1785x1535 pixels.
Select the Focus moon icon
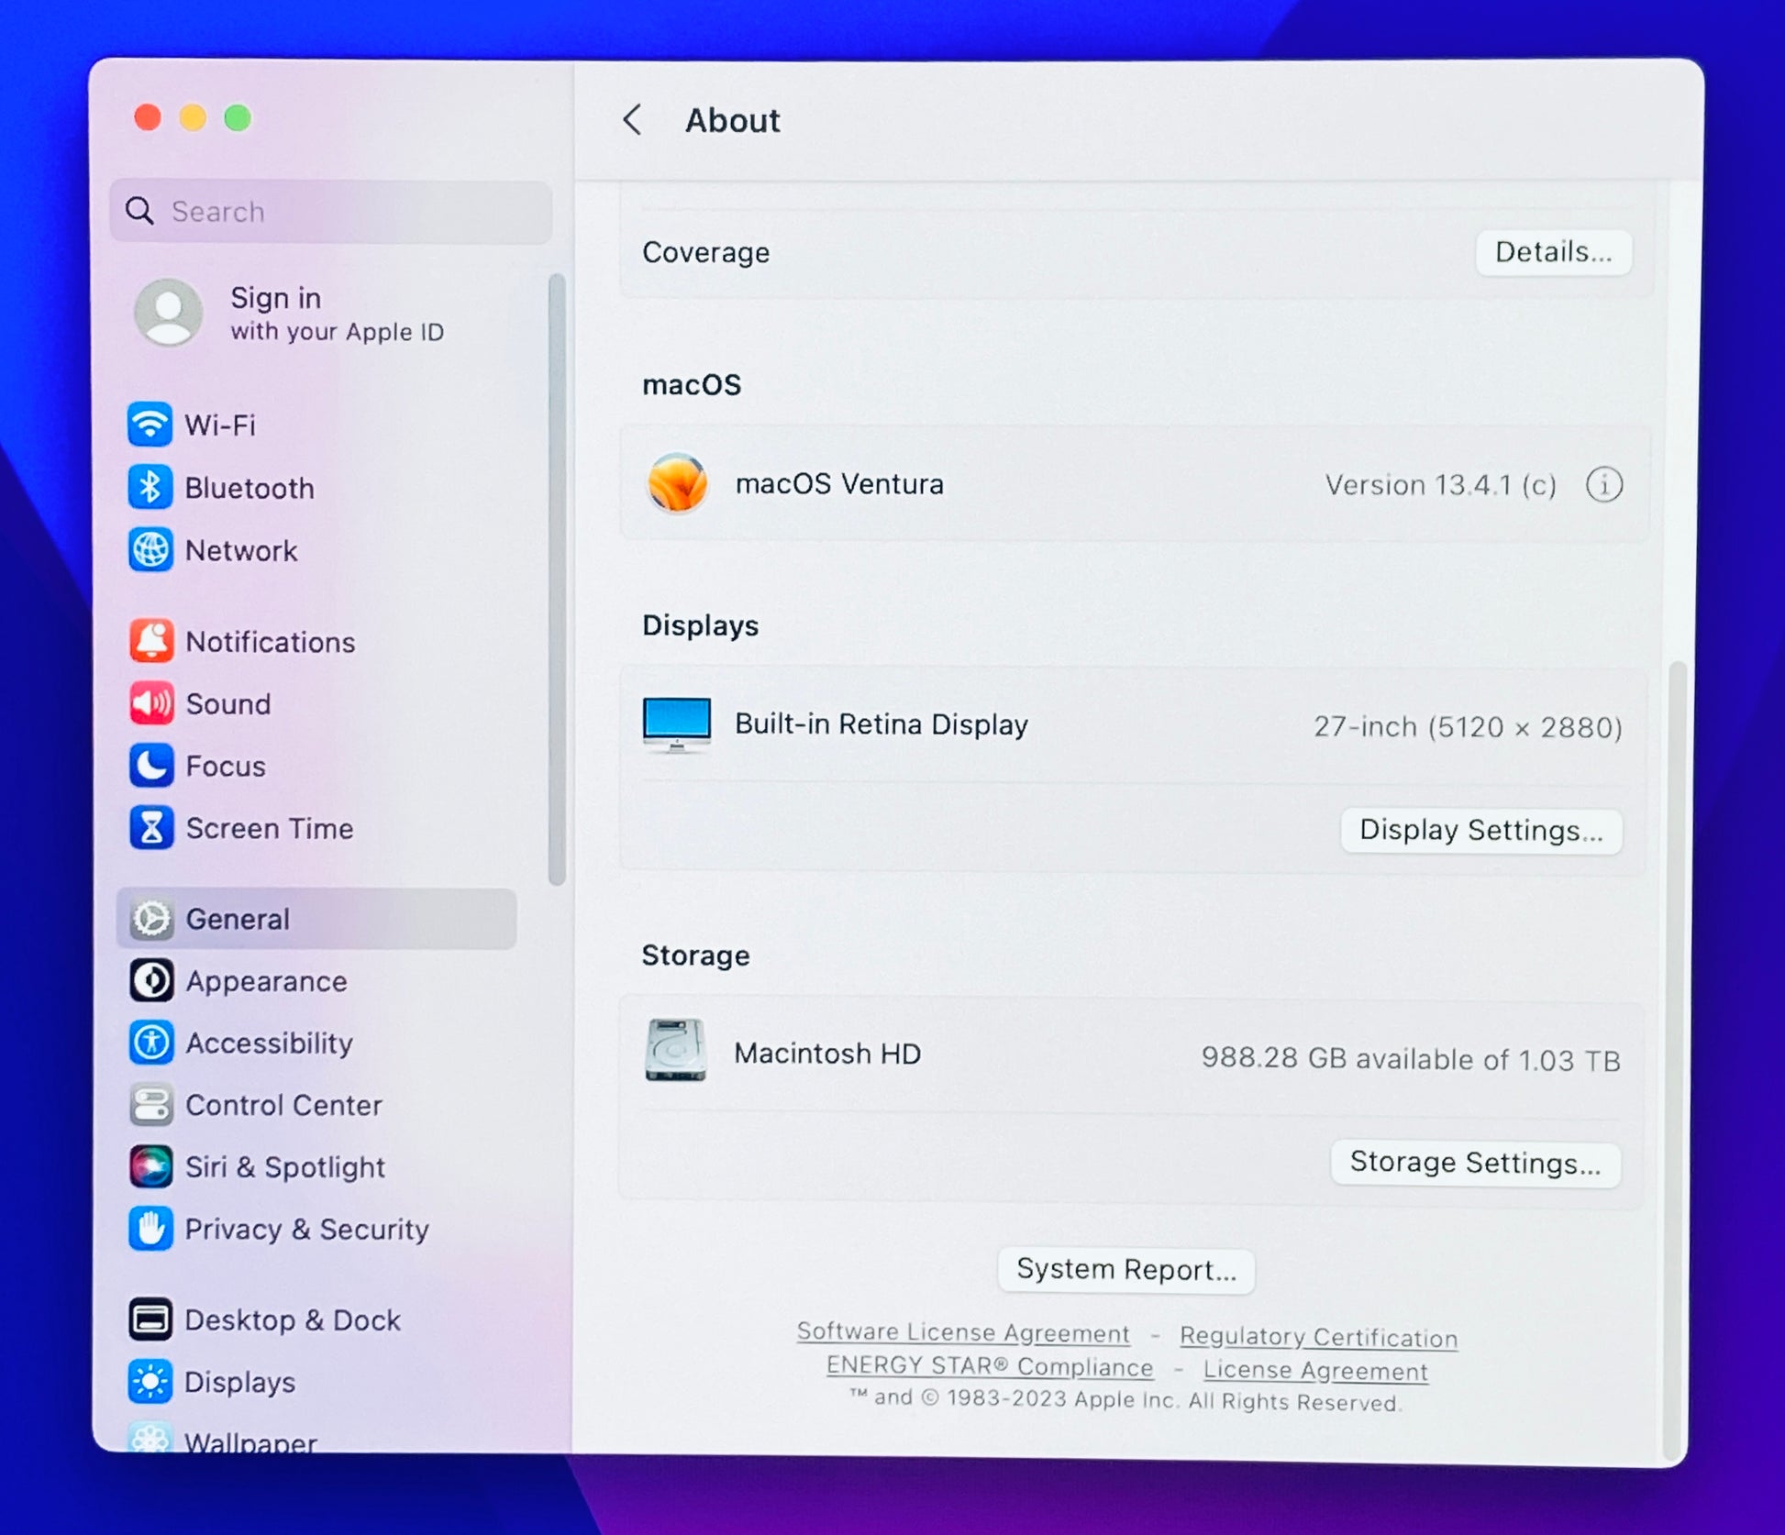pyautogui.click(x=151, y=766)
